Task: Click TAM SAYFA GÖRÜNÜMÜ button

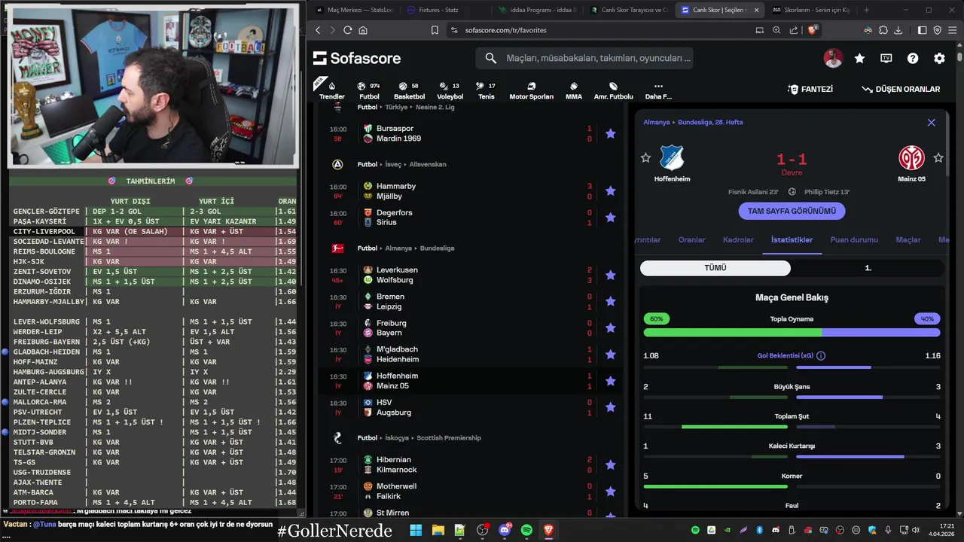Action: coord(792,211)
